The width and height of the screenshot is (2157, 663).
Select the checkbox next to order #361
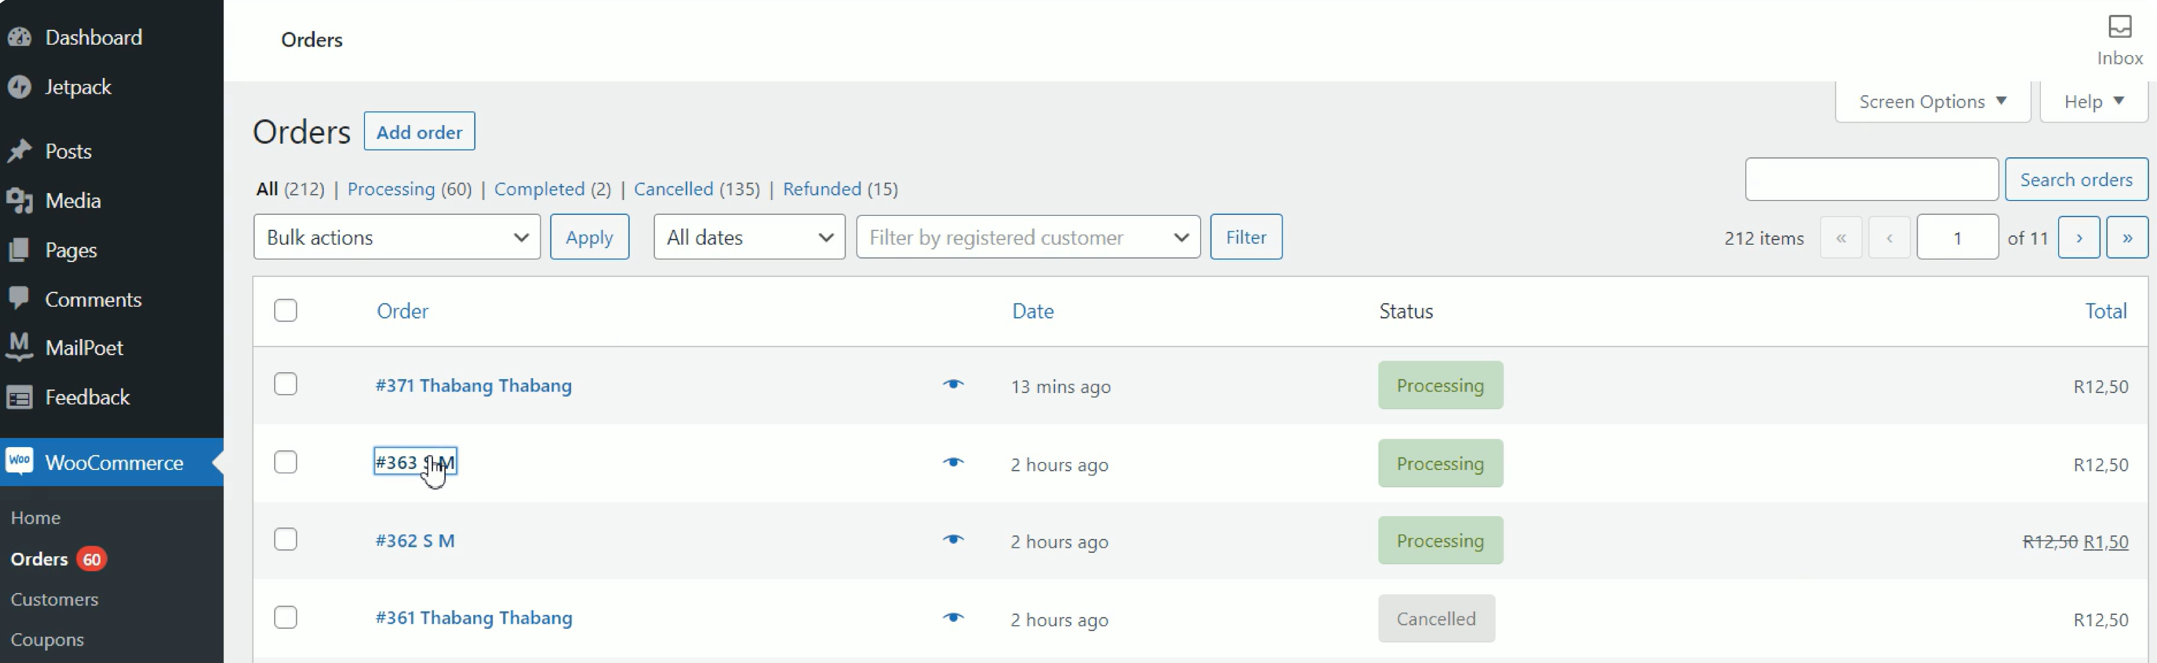(285, 617)
